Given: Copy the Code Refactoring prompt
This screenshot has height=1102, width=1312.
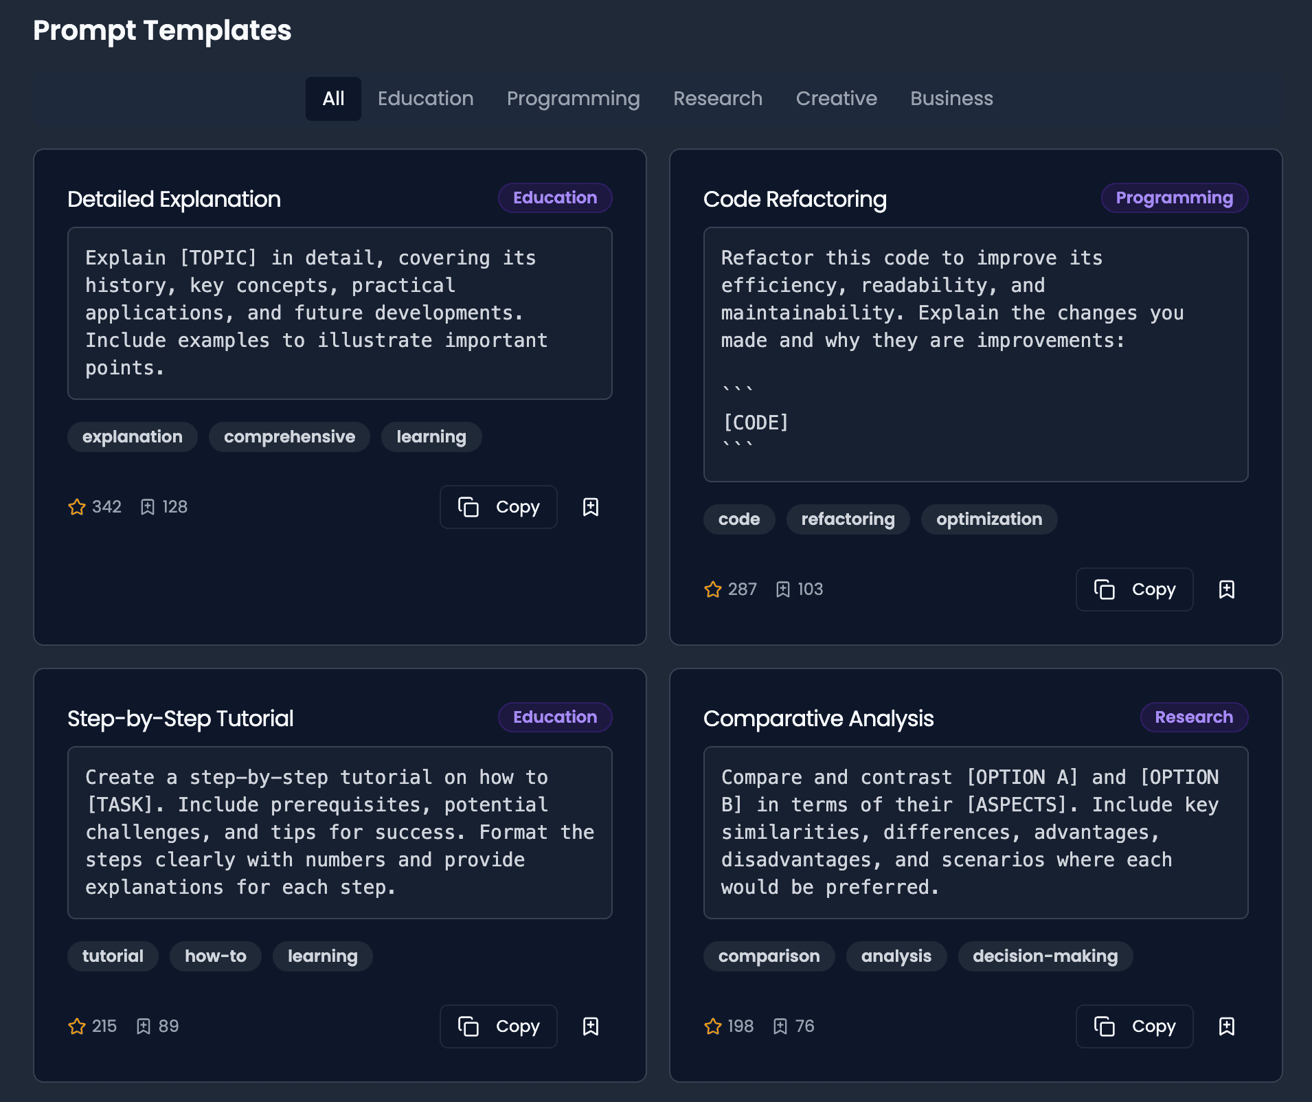Looking at the screenshot, I should point(1134,589).
